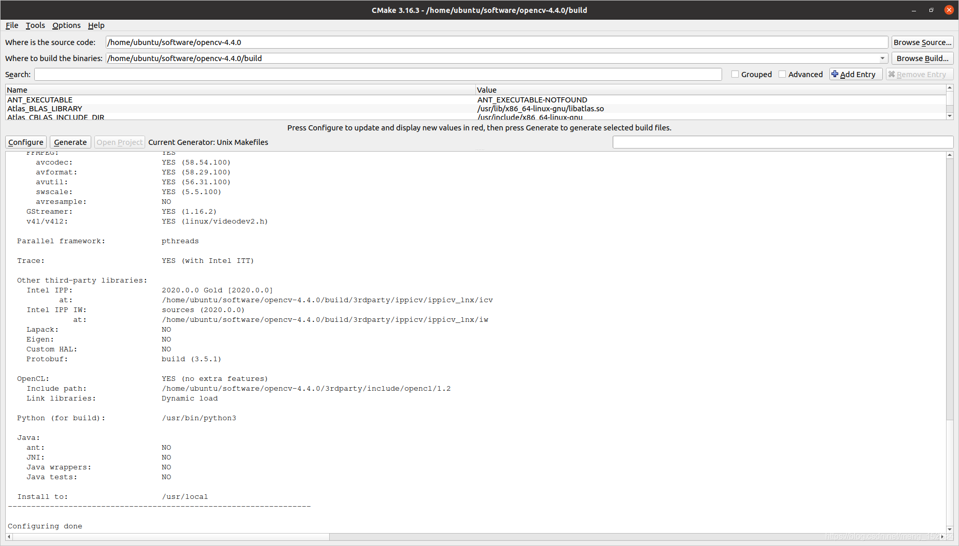Click the Add Entry button
Viewport: 959px width, 546px height.
point(855,75)
